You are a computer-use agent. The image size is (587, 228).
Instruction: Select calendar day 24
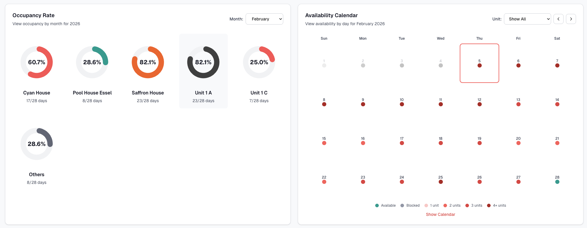point(402,179)
